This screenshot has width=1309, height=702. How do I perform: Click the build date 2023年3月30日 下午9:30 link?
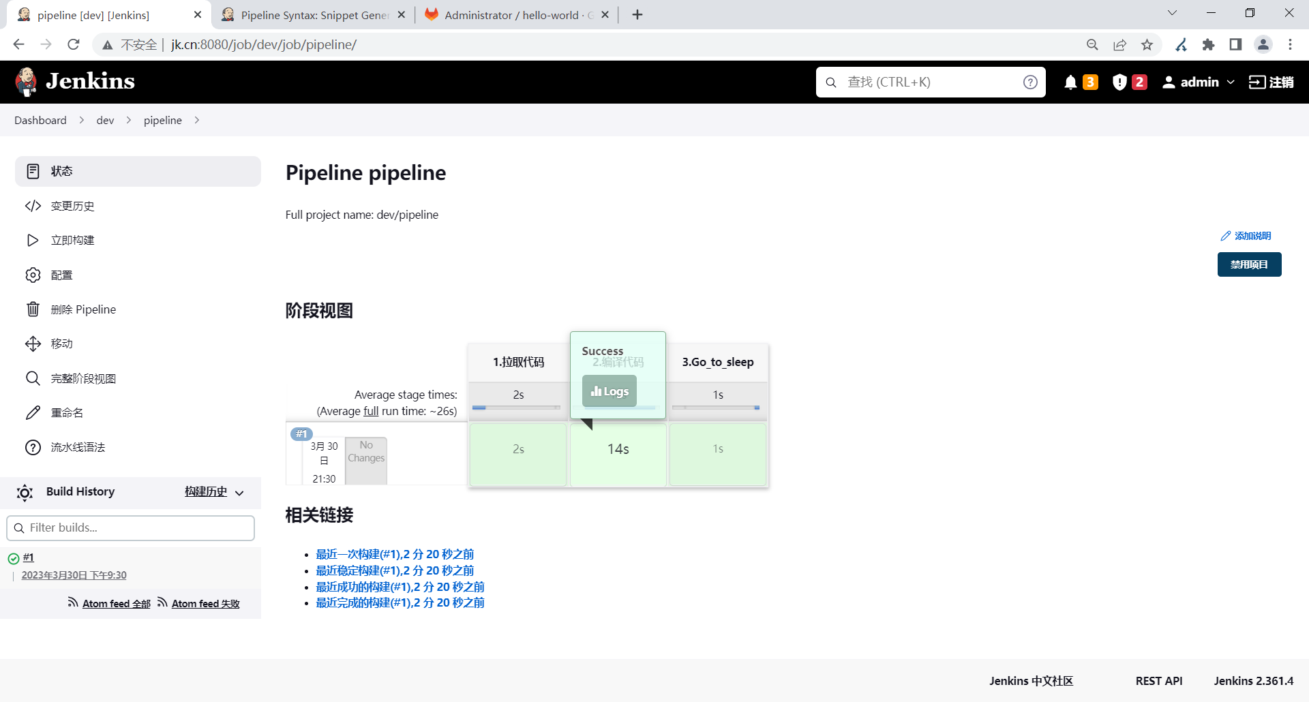tap(74, 575)
